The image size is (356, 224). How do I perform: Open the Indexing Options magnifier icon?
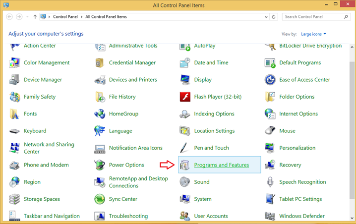point(185,113)
